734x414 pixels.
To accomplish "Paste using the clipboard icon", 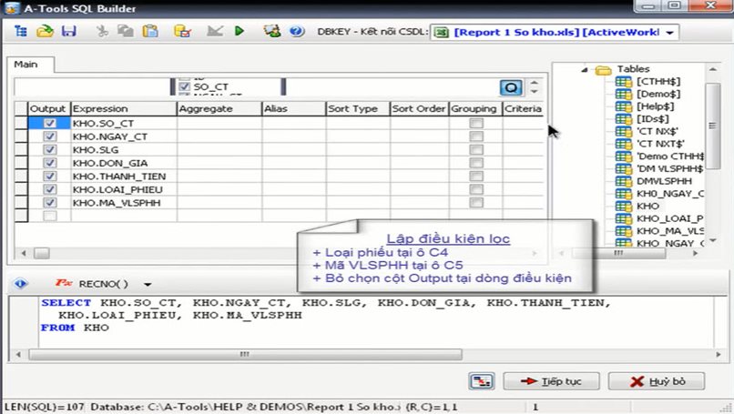I will 150,31.
